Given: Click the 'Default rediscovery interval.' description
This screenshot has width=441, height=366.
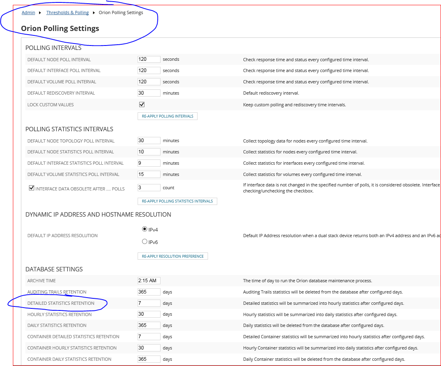Looking at the screenshot, I should 271,93.
